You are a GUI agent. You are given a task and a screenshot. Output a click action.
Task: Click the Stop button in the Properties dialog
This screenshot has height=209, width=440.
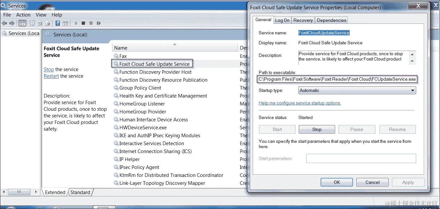[x=317, y=129]
